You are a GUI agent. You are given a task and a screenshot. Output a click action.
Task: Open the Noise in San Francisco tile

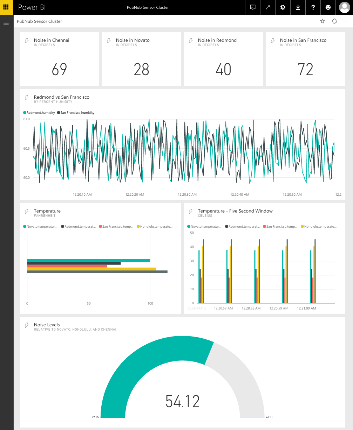[305, 59]
